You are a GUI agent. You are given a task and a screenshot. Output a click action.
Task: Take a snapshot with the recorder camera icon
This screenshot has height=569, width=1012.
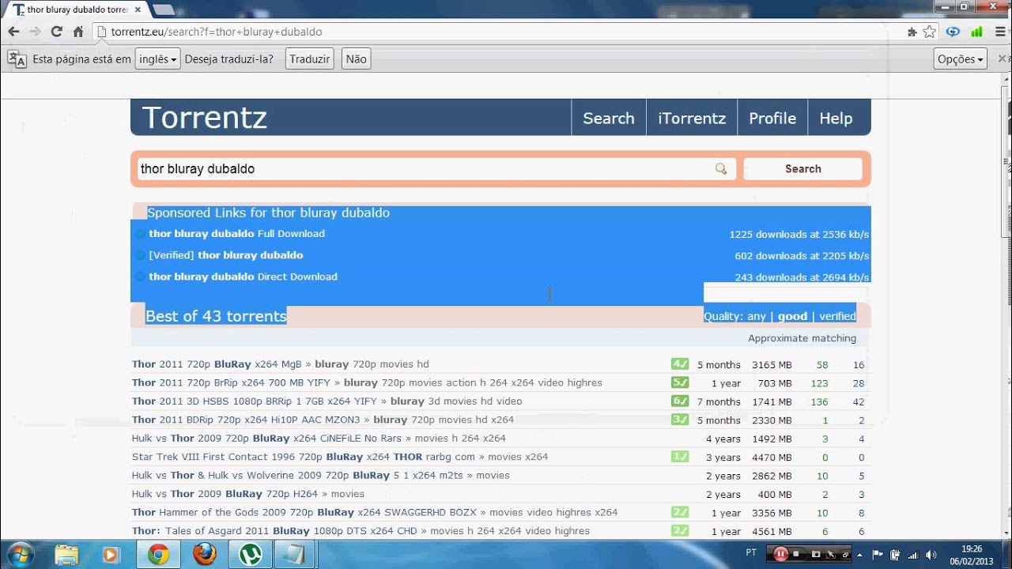(x=815, y=554)
